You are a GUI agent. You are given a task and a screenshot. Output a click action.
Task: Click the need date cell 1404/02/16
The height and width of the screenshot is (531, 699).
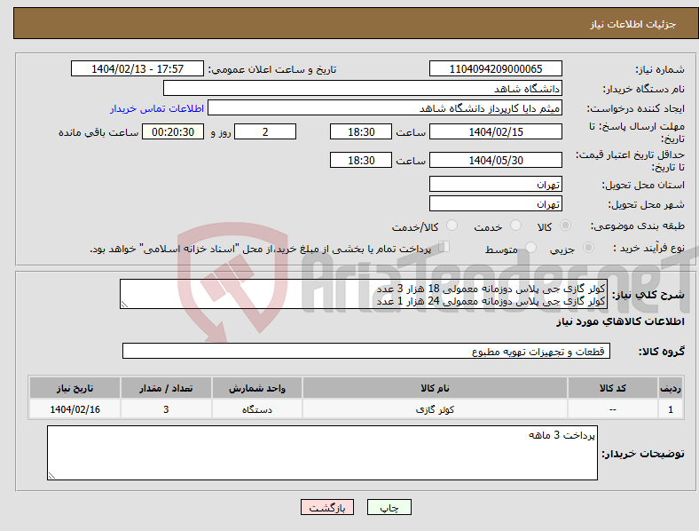click(75, 409)
